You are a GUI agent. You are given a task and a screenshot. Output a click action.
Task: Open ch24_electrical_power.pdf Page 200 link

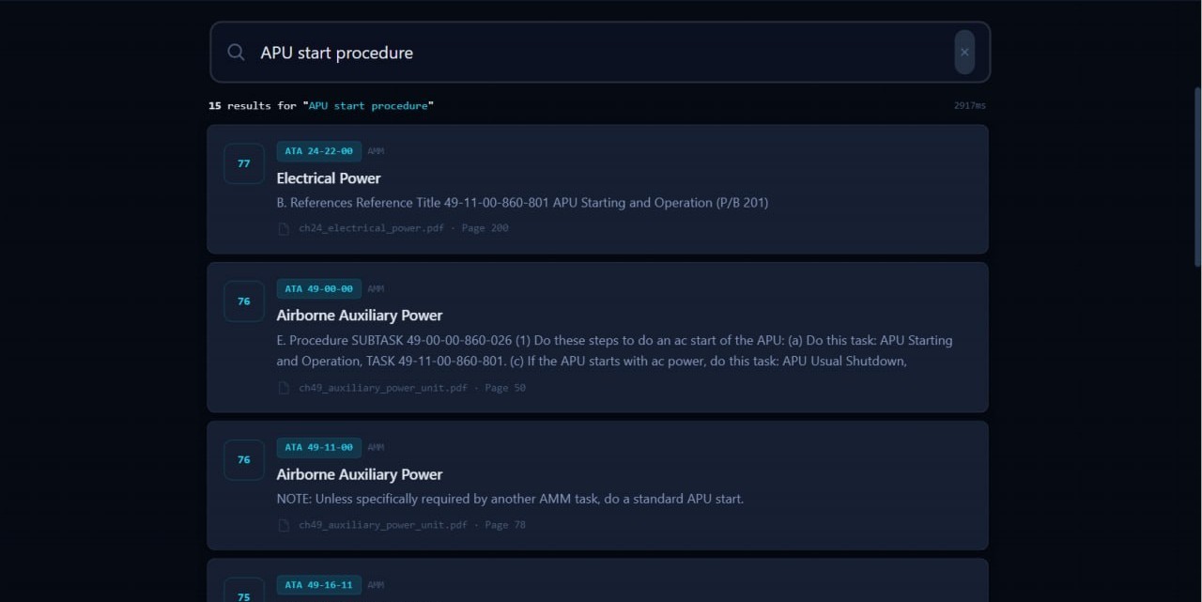[x=404, y=228]
